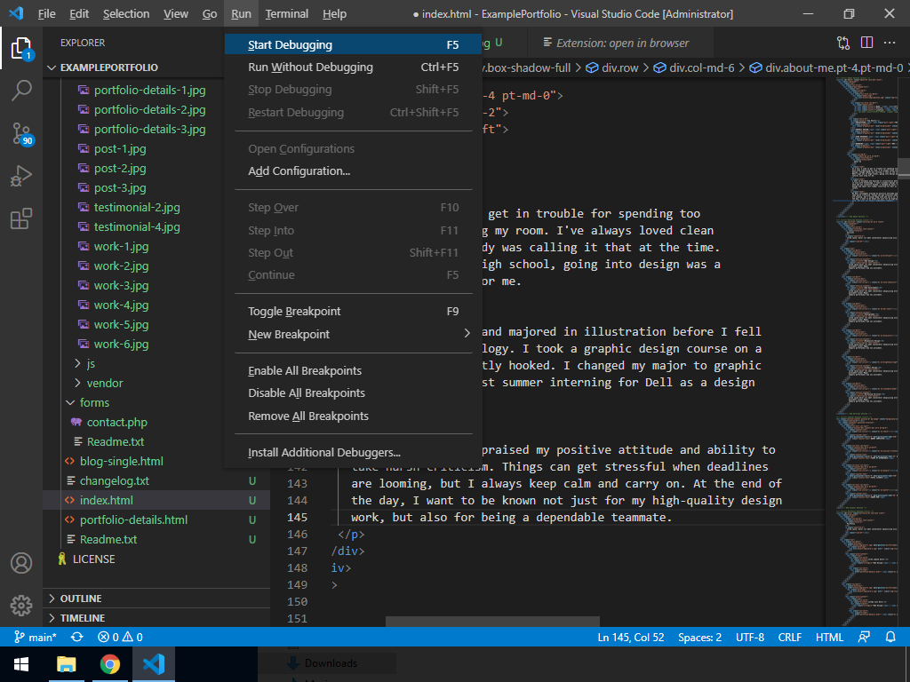
Task: Expand the OUTLINE section
Action: [81, 599]
